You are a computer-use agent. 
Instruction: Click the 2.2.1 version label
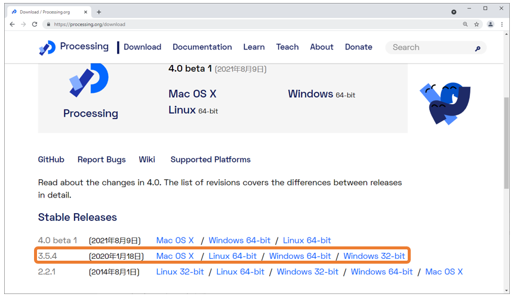point(47,272)
